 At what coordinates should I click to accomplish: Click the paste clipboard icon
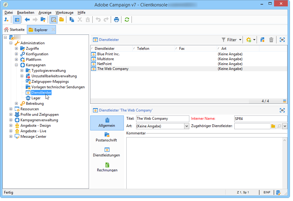pos(88,20)
